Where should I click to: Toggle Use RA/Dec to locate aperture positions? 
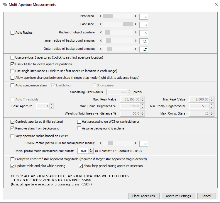(12, 64)
